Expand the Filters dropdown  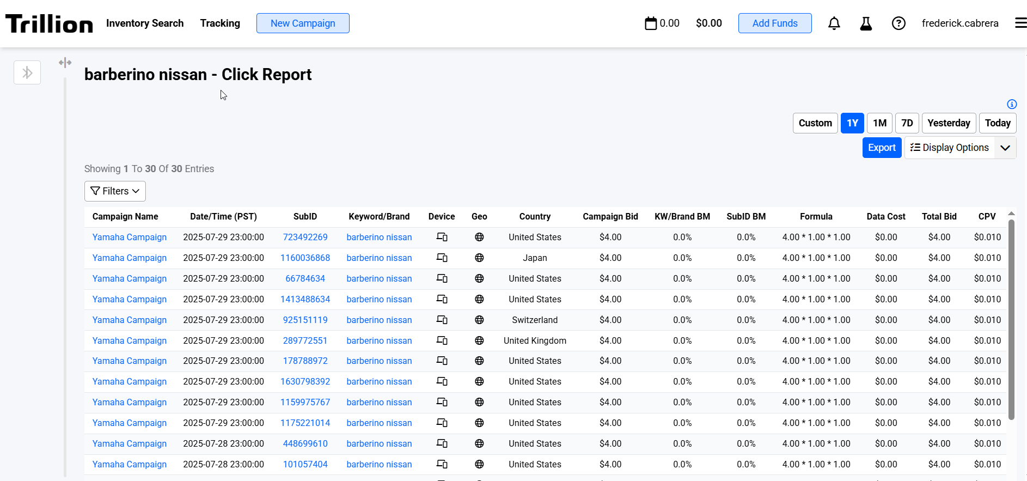(x=115, y=191)
